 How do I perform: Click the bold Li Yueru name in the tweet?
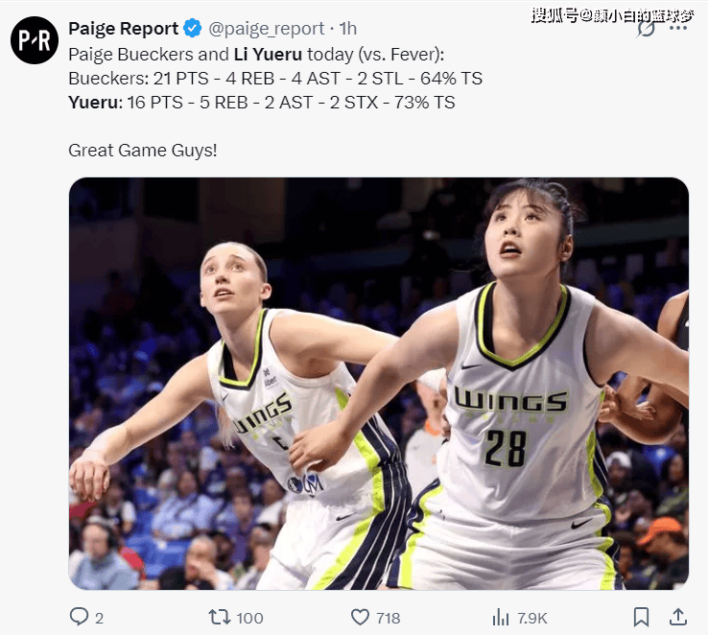point(268,55)
